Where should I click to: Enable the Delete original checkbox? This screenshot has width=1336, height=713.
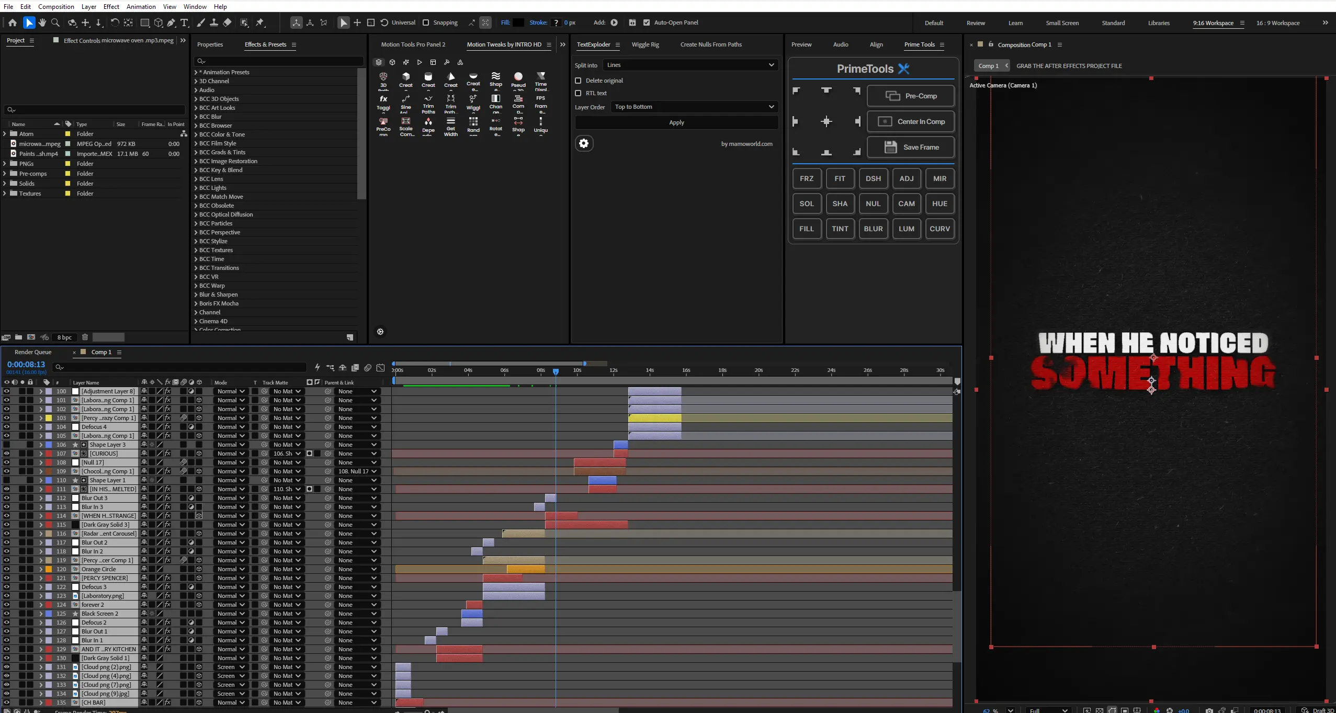pos(578,81)
